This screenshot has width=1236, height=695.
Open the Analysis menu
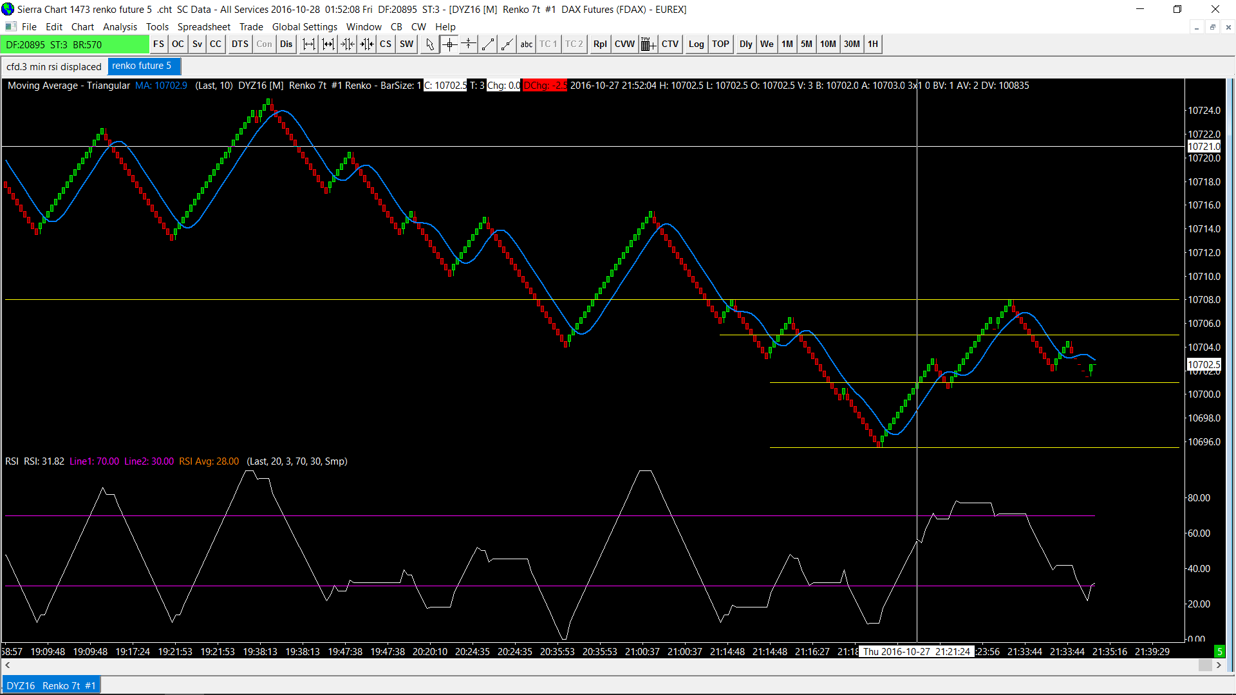120,26
